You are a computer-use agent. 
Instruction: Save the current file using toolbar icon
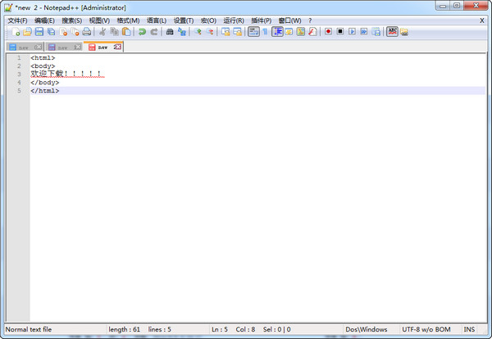39,32
